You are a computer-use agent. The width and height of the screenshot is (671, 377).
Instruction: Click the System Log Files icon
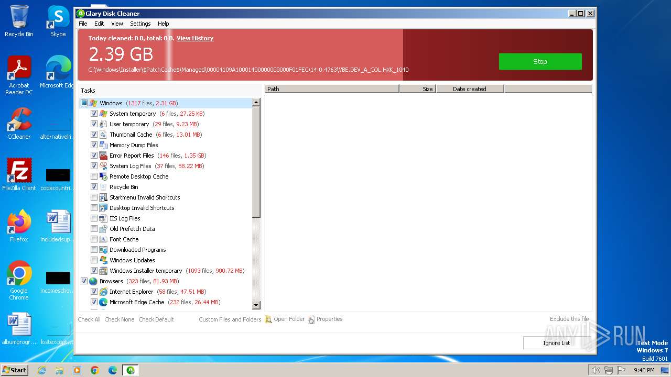tap(103, 166)
